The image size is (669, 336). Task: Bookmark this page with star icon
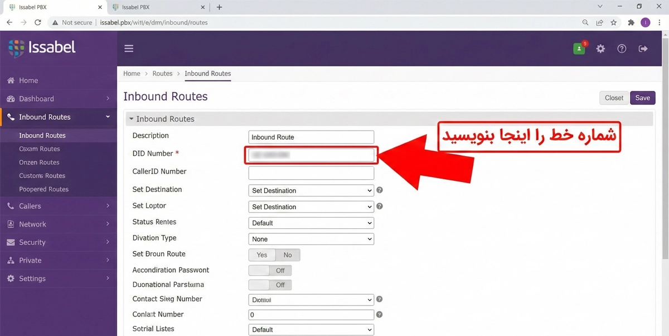614,22
